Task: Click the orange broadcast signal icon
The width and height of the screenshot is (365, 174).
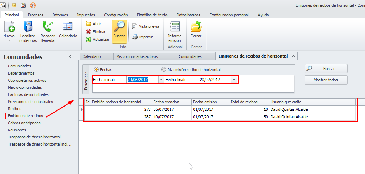Action: click(x=33, y=5)
